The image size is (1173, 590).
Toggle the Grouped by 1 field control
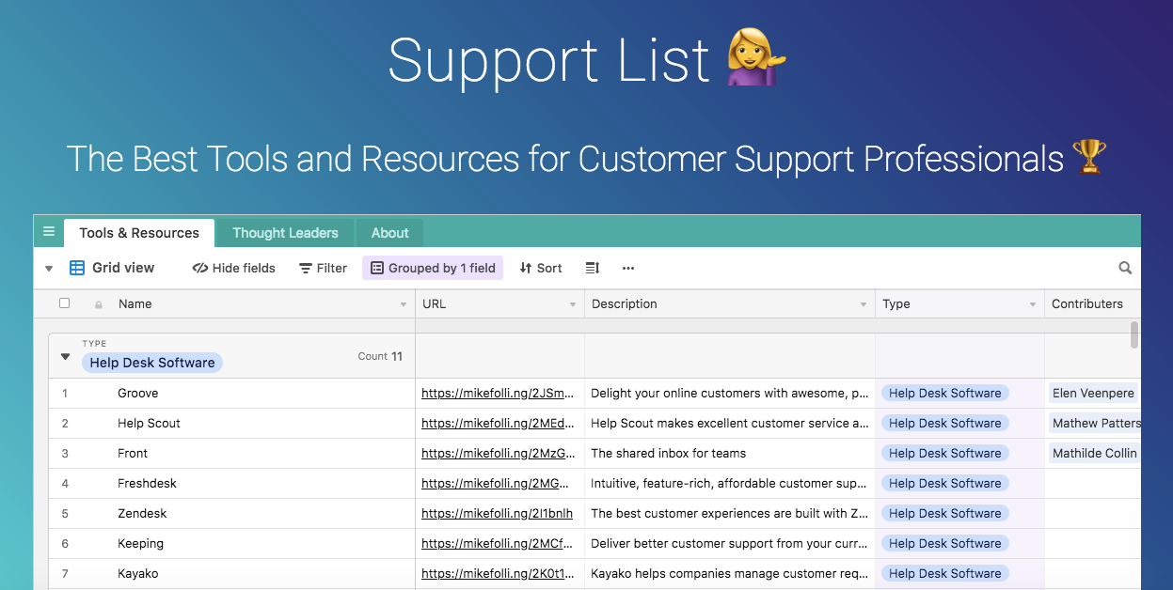point(433,268)
